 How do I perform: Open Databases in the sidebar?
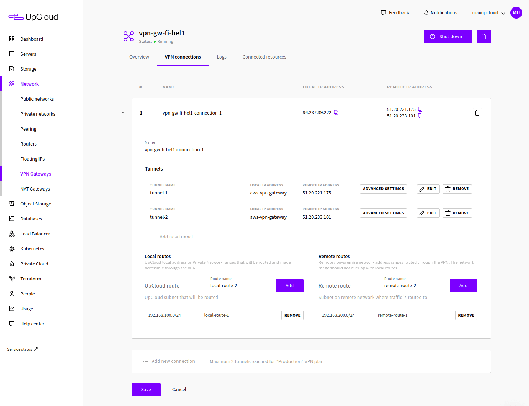[31, 219]
